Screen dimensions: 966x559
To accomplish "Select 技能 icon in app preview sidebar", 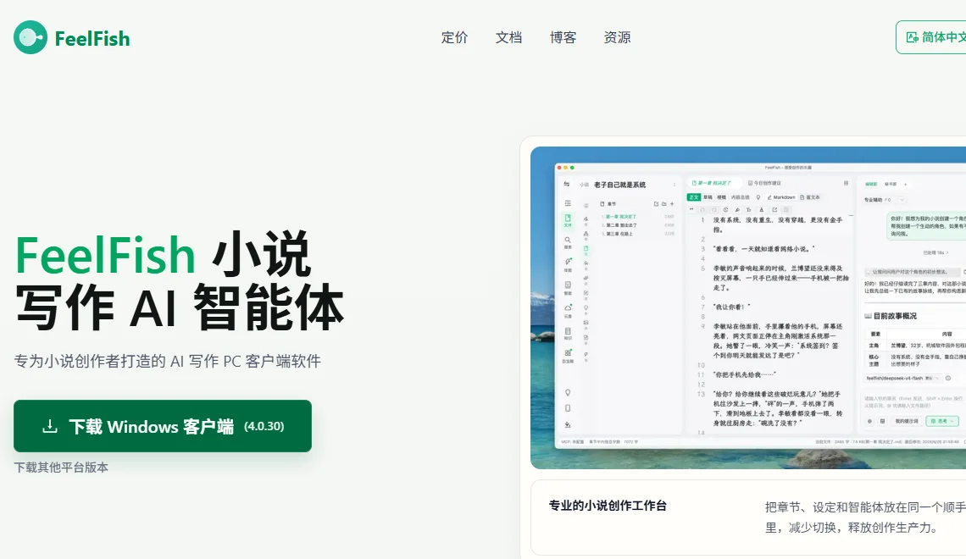I will point(568,264).
